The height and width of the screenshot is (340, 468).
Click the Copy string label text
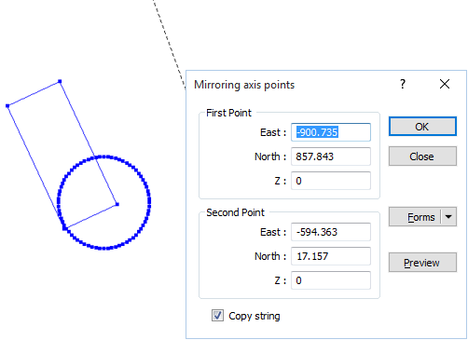[255, 316]
